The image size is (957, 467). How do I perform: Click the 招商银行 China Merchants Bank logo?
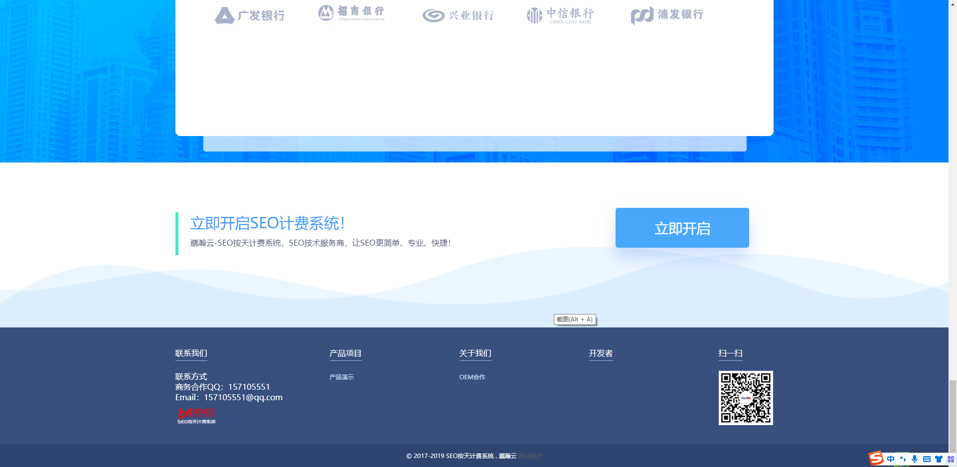(x=352, y=13)
